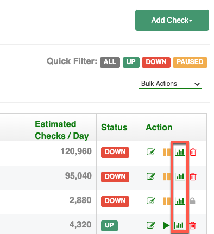Screen dimensions: 214x234
Task: Open the Add Check dropdown button
Action: click(172, 20)
